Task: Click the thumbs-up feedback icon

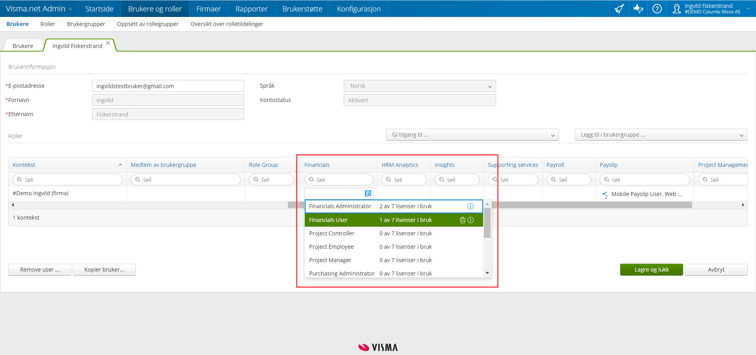Action: pos(638,9)
